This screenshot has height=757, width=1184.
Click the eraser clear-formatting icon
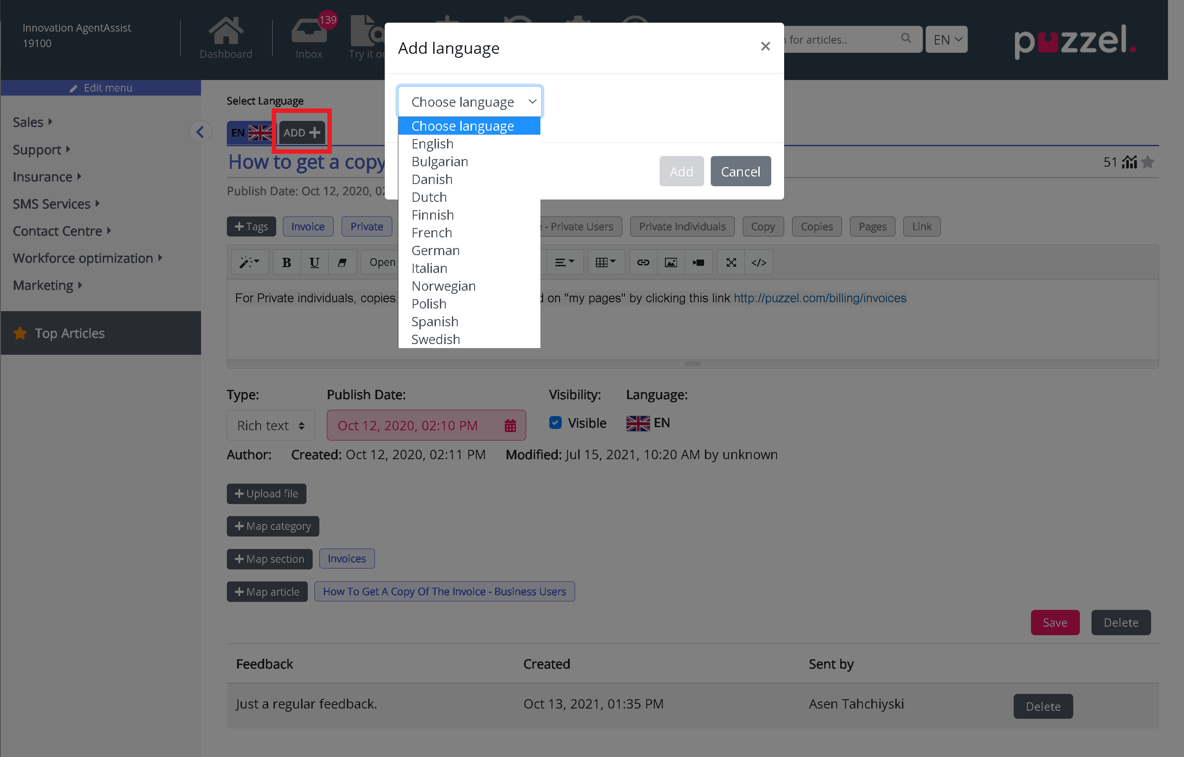click(x=342, y=263)
